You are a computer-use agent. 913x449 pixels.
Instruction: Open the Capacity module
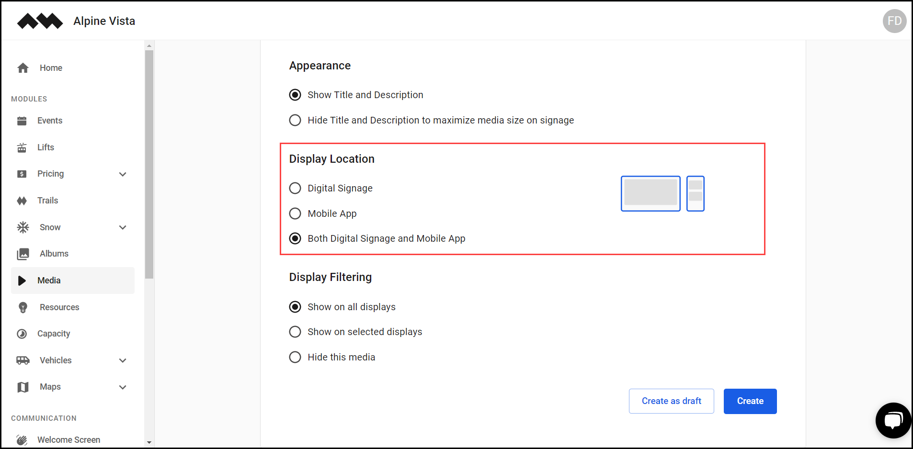(x=73, y=334)
